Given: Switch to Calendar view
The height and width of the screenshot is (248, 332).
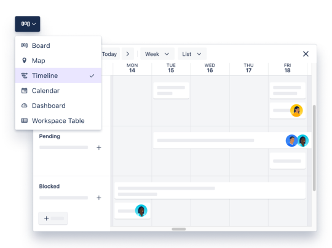Looking at the screenshot, I should tap(58, 91).
